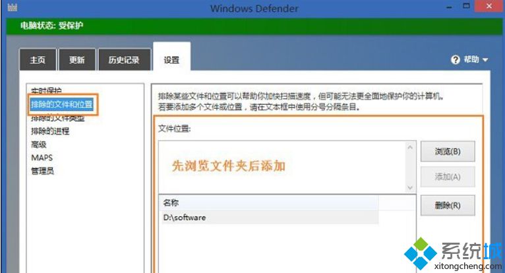
Task: Click the 浏览(B) button
Action: click(448, 151)
